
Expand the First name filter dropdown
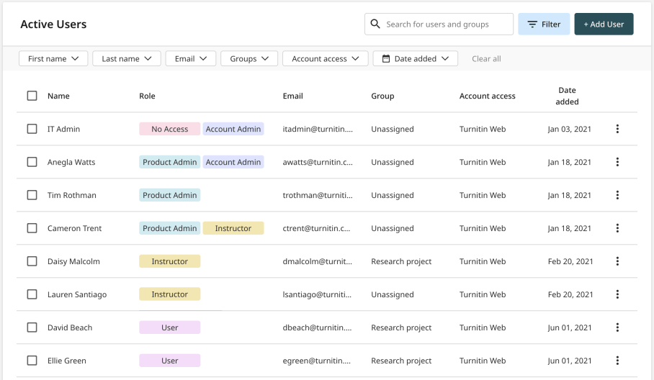(x=54, y=59)
